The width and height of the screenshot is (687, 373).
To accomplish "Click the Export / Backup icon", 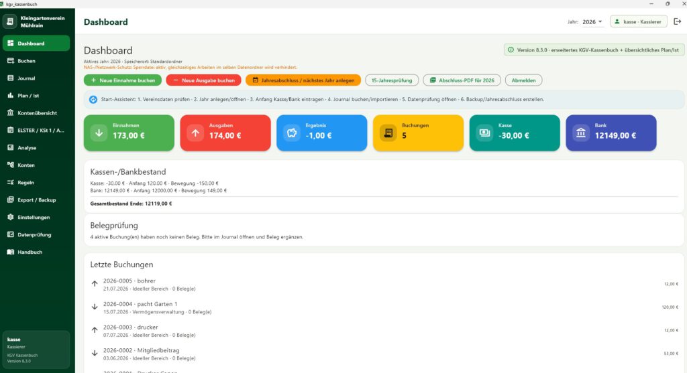I will tap(11, 200).
